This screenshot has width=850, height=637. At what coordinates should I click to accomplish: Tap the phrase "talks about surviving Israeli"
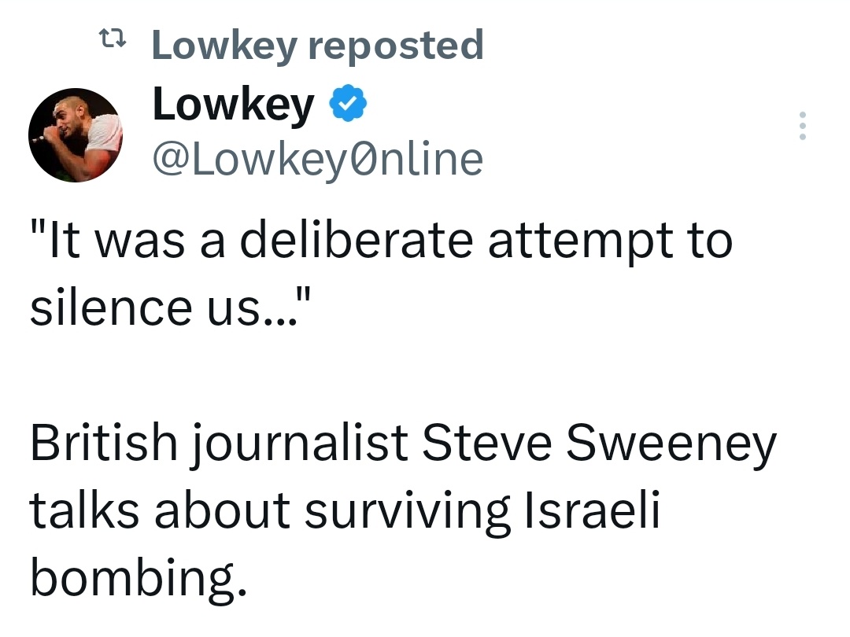[x=344, y=510]
